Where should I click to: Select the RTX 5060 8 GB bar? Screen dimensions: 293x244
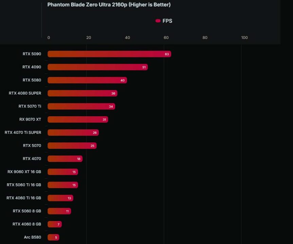(59, 211)
